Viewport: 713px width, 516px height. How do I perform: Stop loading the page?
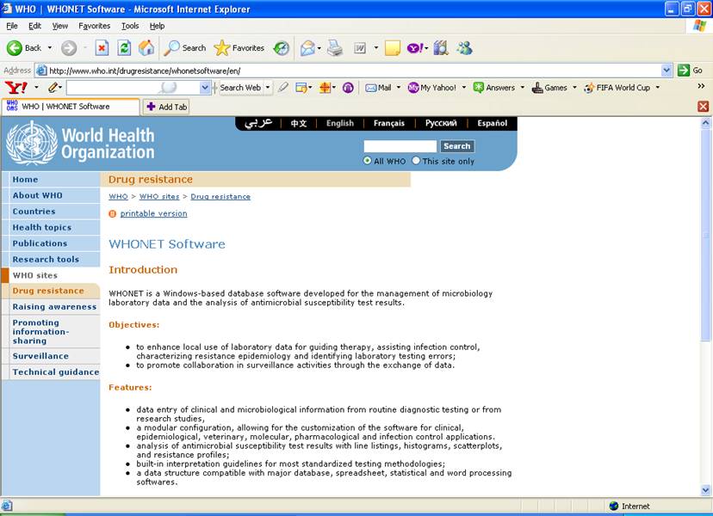[101, 47]
